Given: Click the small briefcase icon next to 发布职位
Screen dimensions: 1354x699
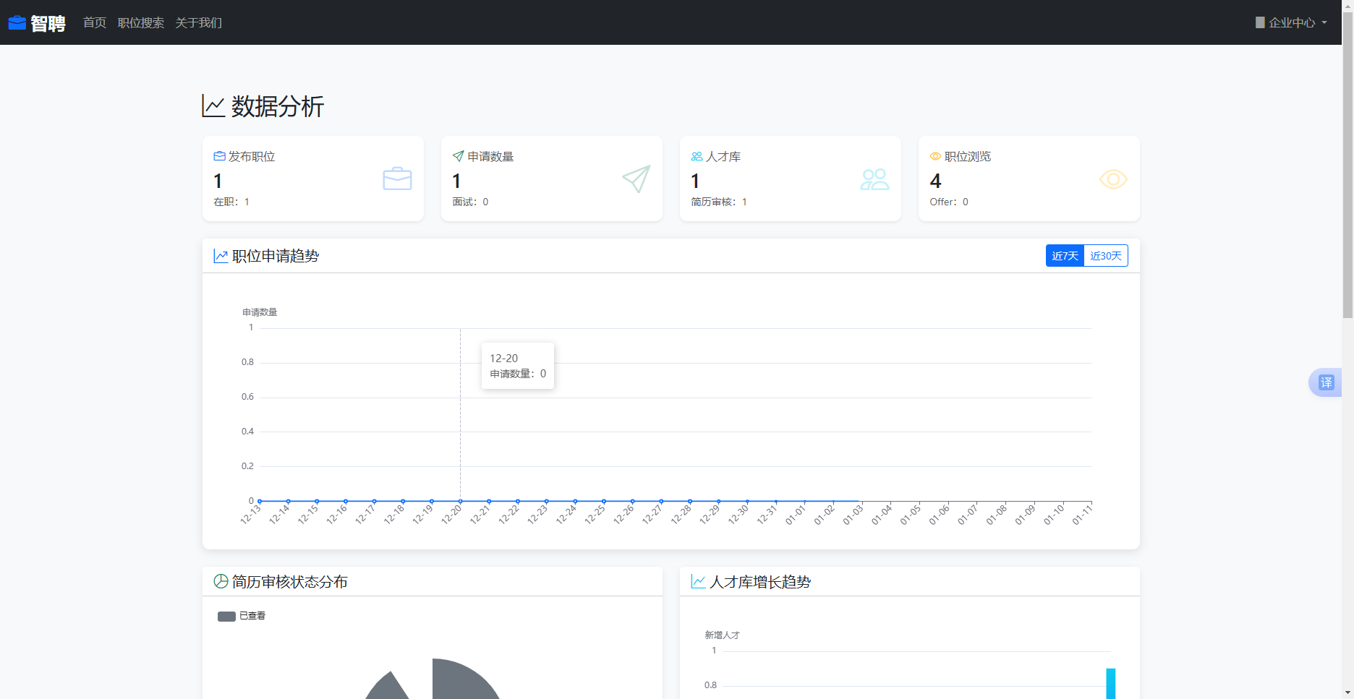Looking at the screenshot, I should pyautogui.click(x=219, y=156).
